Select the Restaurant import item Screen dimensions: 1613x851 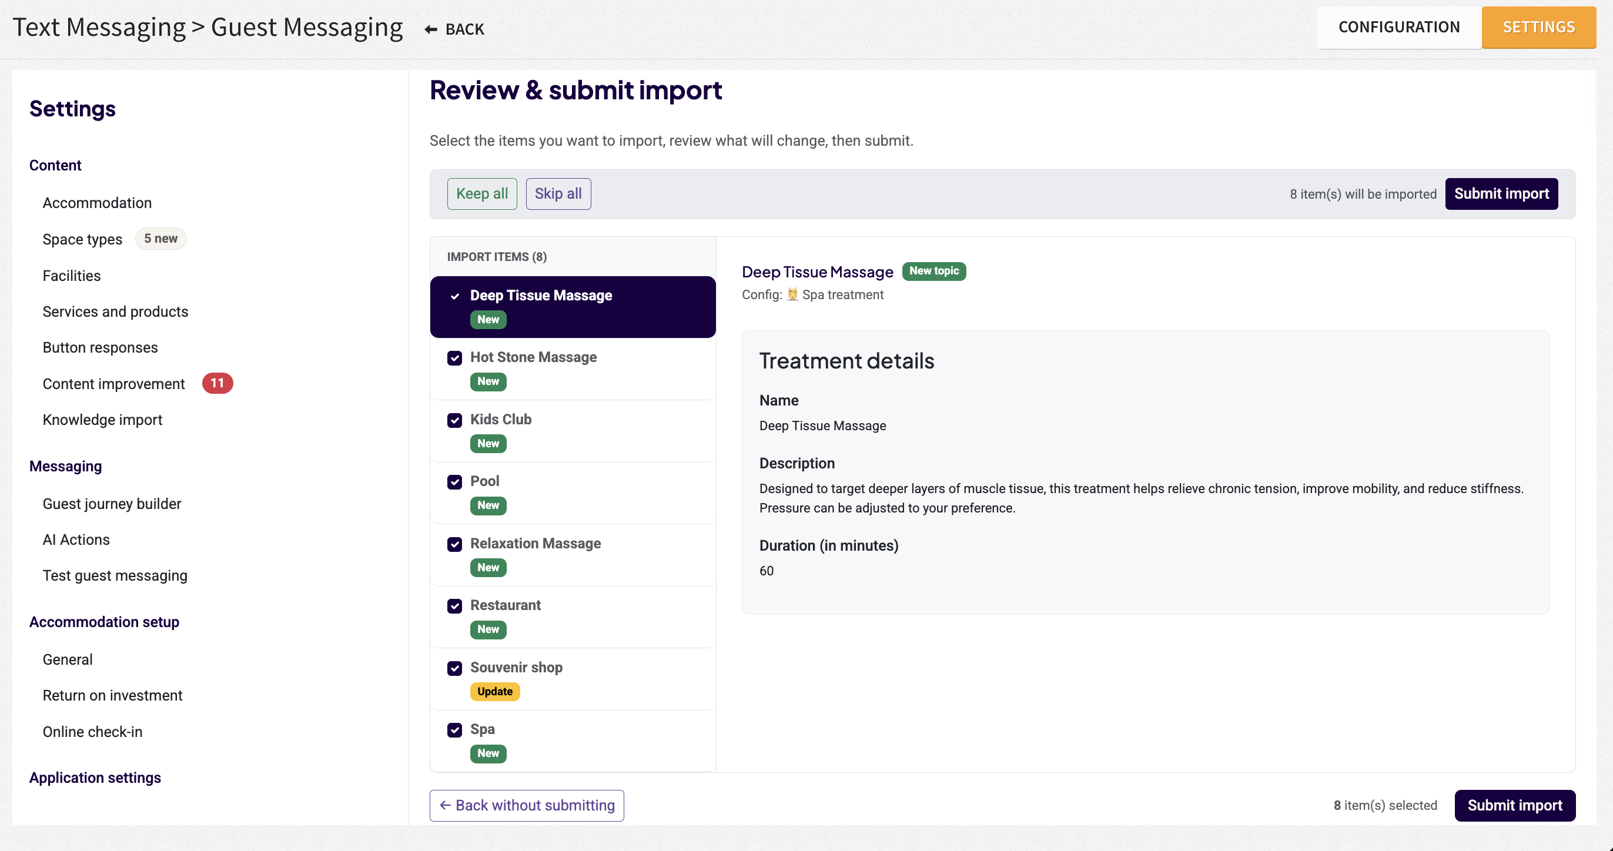(573, 617)
